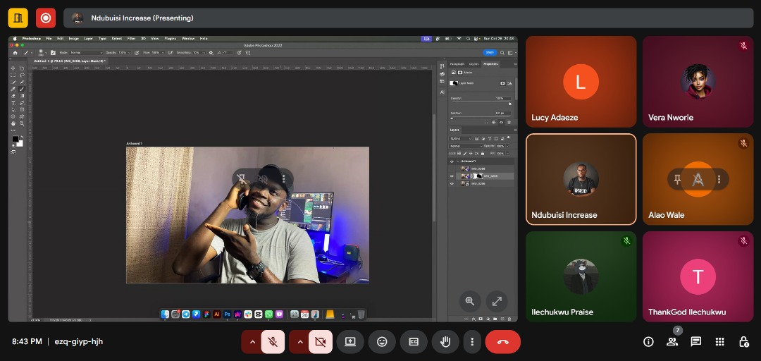
Task: Click the yellow door icon beside record
Action: tap(18, 18)
